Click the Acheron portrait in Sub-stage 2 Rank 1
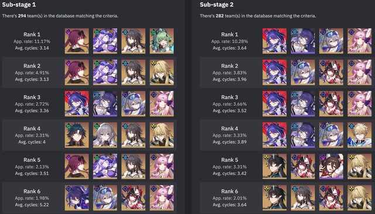 [x=275, y=41]
